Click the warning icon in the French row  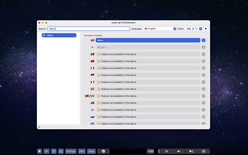click(x=99, y=82)
